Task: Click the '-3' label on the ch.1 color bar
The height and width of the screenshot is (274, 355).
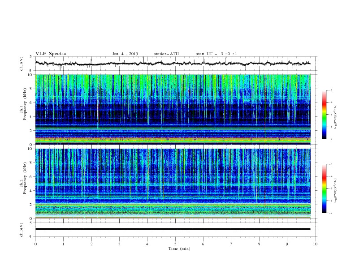Action: point(331,90)
